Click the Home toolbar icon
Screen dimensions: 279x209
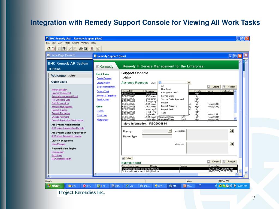[x=48, y=48]
